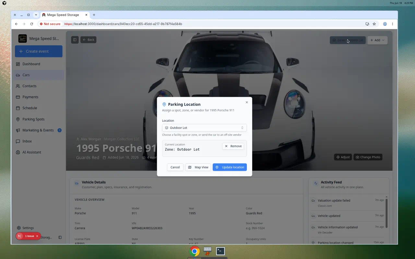This screenshot has height=259, width=415.
Task: Remove the current location
Action: pyautogui.click(x=233, y=146)
